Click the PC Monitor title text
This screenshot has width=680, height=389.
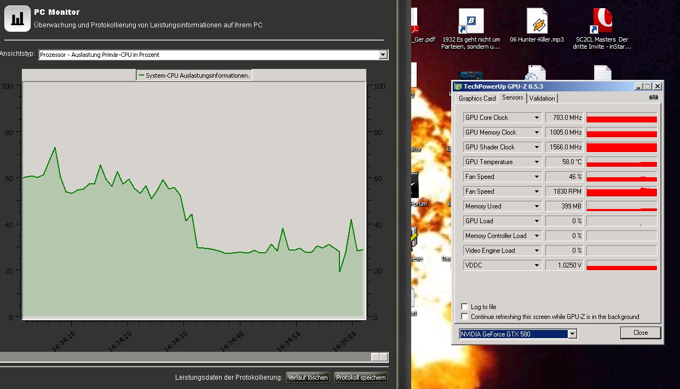tap(57, 12)
